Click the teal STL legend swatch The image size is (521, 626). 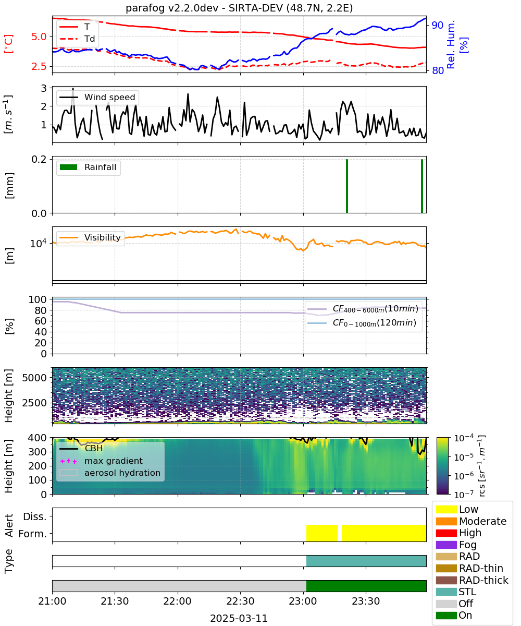[446, 592]
